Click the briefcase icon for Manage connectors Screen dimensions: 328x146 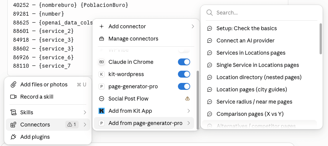tap(102, 39)
